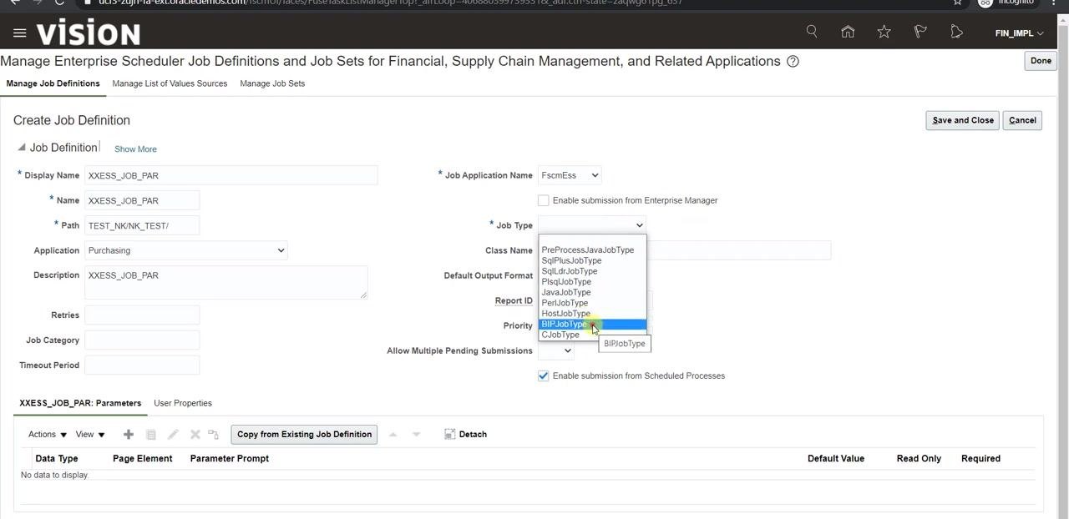Click the Cancel button

(x=1022, y=120)
